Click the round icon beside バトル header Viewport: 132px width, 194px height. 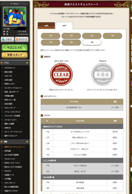pos(2,63)
